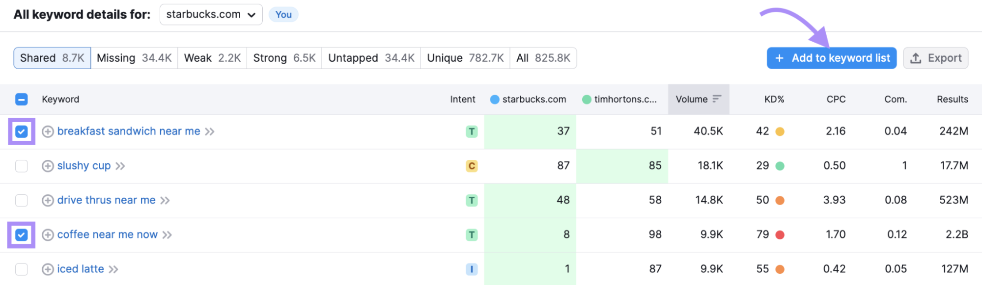Click the 17.7M results value
The width and height of the screenshot is (982, 285).
point(954,166)
